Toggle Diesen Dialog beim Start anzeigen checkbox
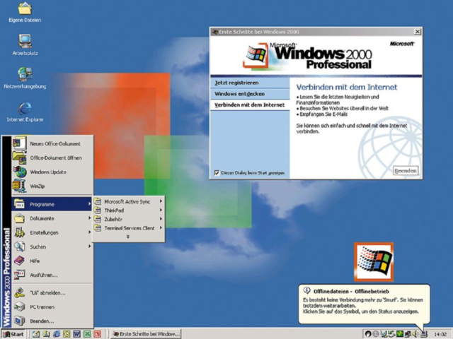Screen dimensions: 453x339 coord(217,172)
